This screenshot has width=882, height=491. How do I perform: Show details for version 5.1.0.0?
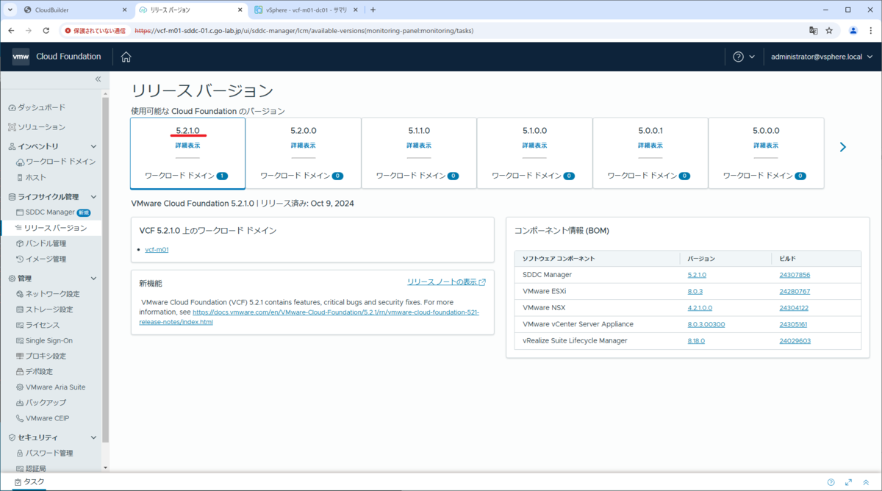534,146
